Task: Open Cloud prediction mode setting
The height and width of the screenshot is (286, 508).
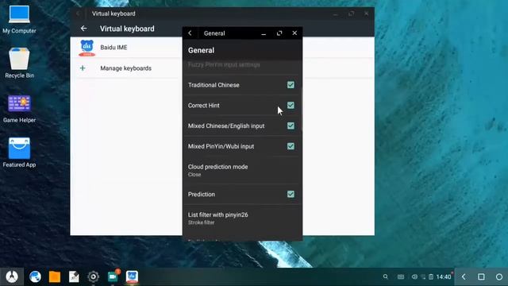Action: pyautogui.click(x=242, y=170)
